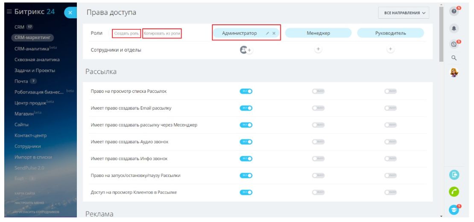Click the Копировать из роли link
The image size is (474, 222).
tap(162, 34)
